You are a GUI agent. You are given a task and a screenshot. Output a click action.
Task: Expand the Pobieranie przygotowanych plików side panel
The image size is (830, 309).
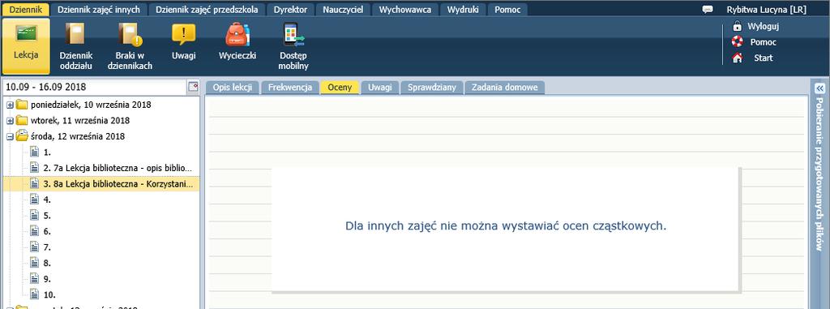pyautogui.click(x=820, y=88)
